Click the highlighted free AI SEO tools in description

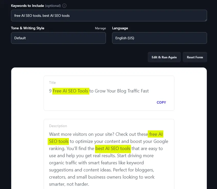155,134
